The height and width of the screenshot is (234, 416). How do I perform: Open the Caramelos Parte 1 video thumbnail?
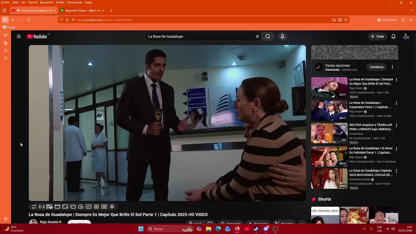click(x=329, y=111)
